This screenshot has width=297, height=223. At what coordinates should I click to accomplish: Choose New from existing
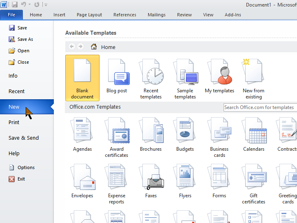click(x=254, y=78)
